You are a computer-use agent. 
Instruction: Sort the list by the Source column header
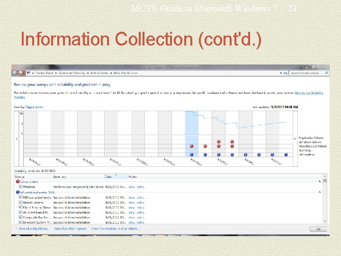(34, 176)
